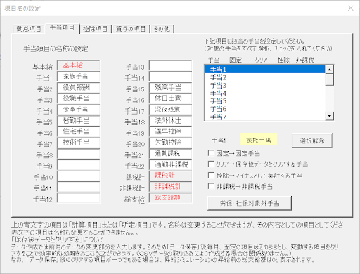Open the その他 tab
The image size is (360, 274).
162,29
